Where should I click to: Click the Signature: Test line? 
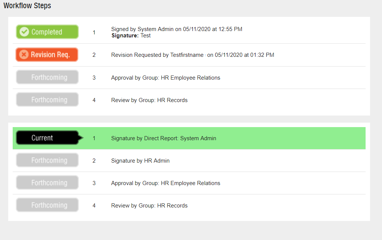(x=131, y=36)
